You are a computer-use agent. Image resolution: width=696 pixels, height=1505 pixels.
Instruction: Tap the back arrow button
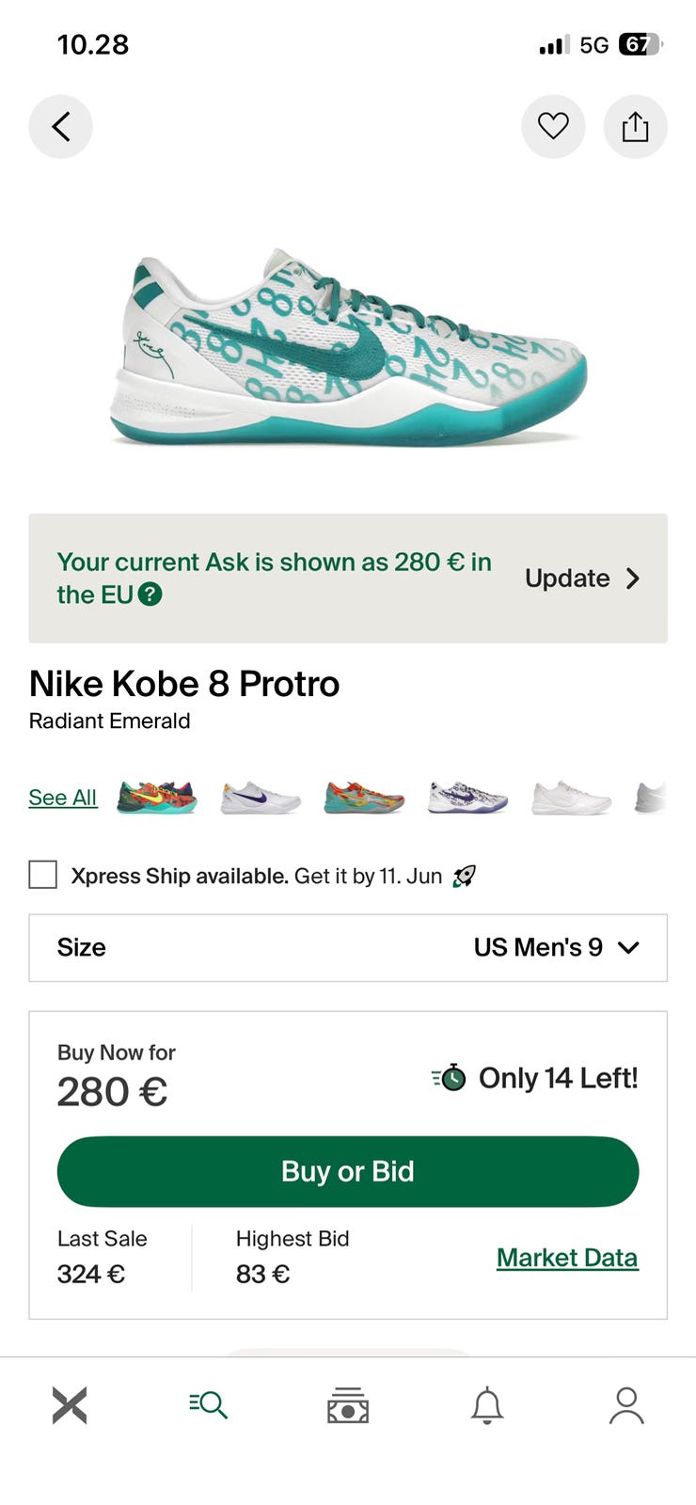61,126
